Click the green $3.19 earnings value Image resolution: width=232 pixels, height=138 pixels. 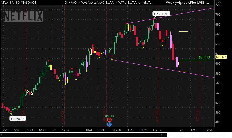pos(109,116)
